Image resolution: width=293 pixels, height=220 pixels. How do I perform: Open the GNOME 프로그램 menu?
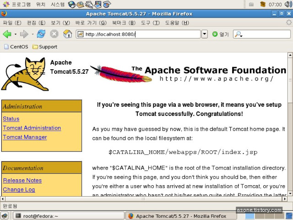pos(16,4)
